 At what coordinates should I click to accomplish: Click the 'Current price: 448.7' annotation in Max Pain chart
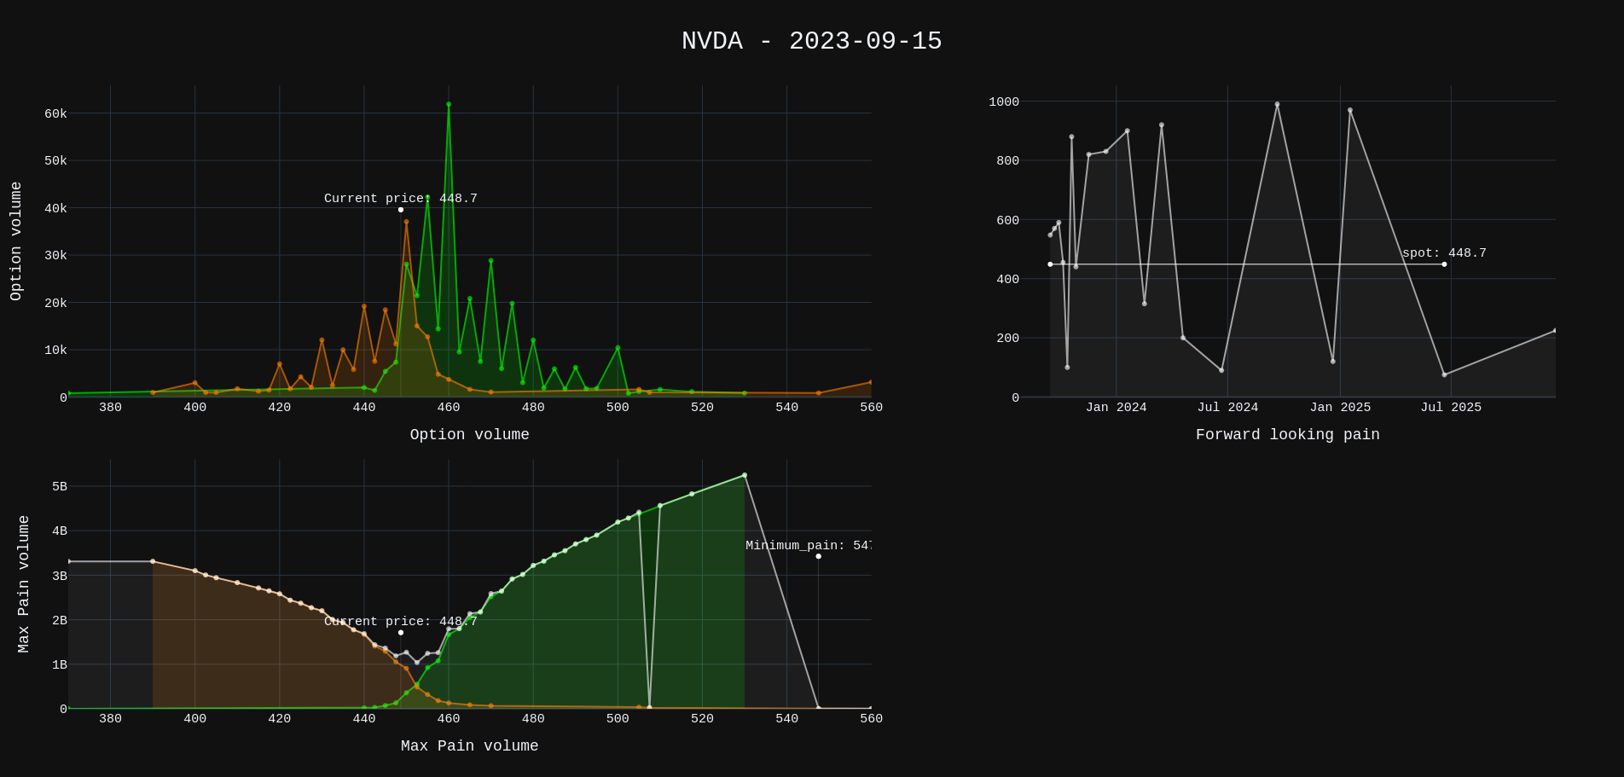pyautogui.click(x=401, y=622)
